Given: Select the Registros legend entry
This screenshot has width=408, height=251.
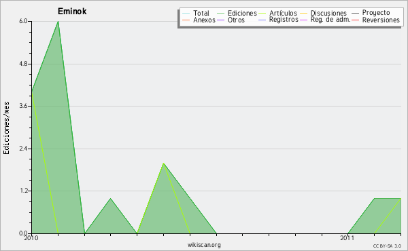Looking at the screenshot, I should [284, 20].
